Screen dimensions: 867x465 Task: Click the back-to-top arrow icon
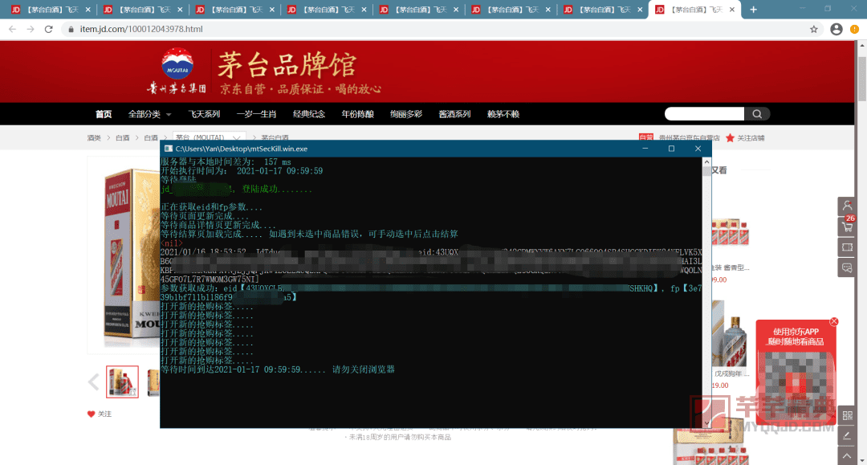coord(847,456)
